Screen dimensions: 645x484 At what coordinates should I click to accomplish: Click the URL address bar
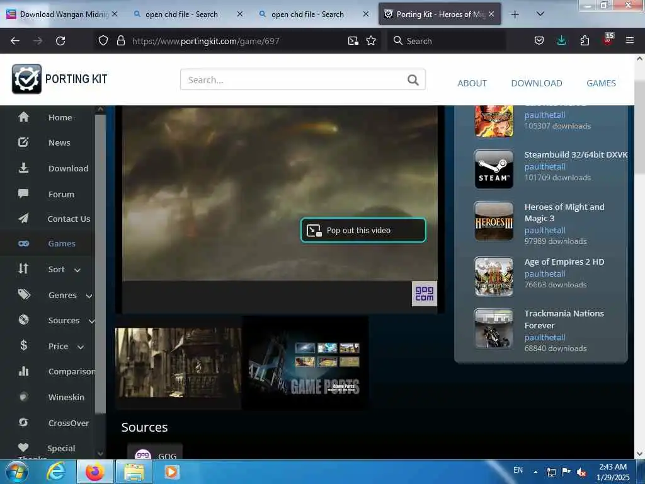point(237,41)
